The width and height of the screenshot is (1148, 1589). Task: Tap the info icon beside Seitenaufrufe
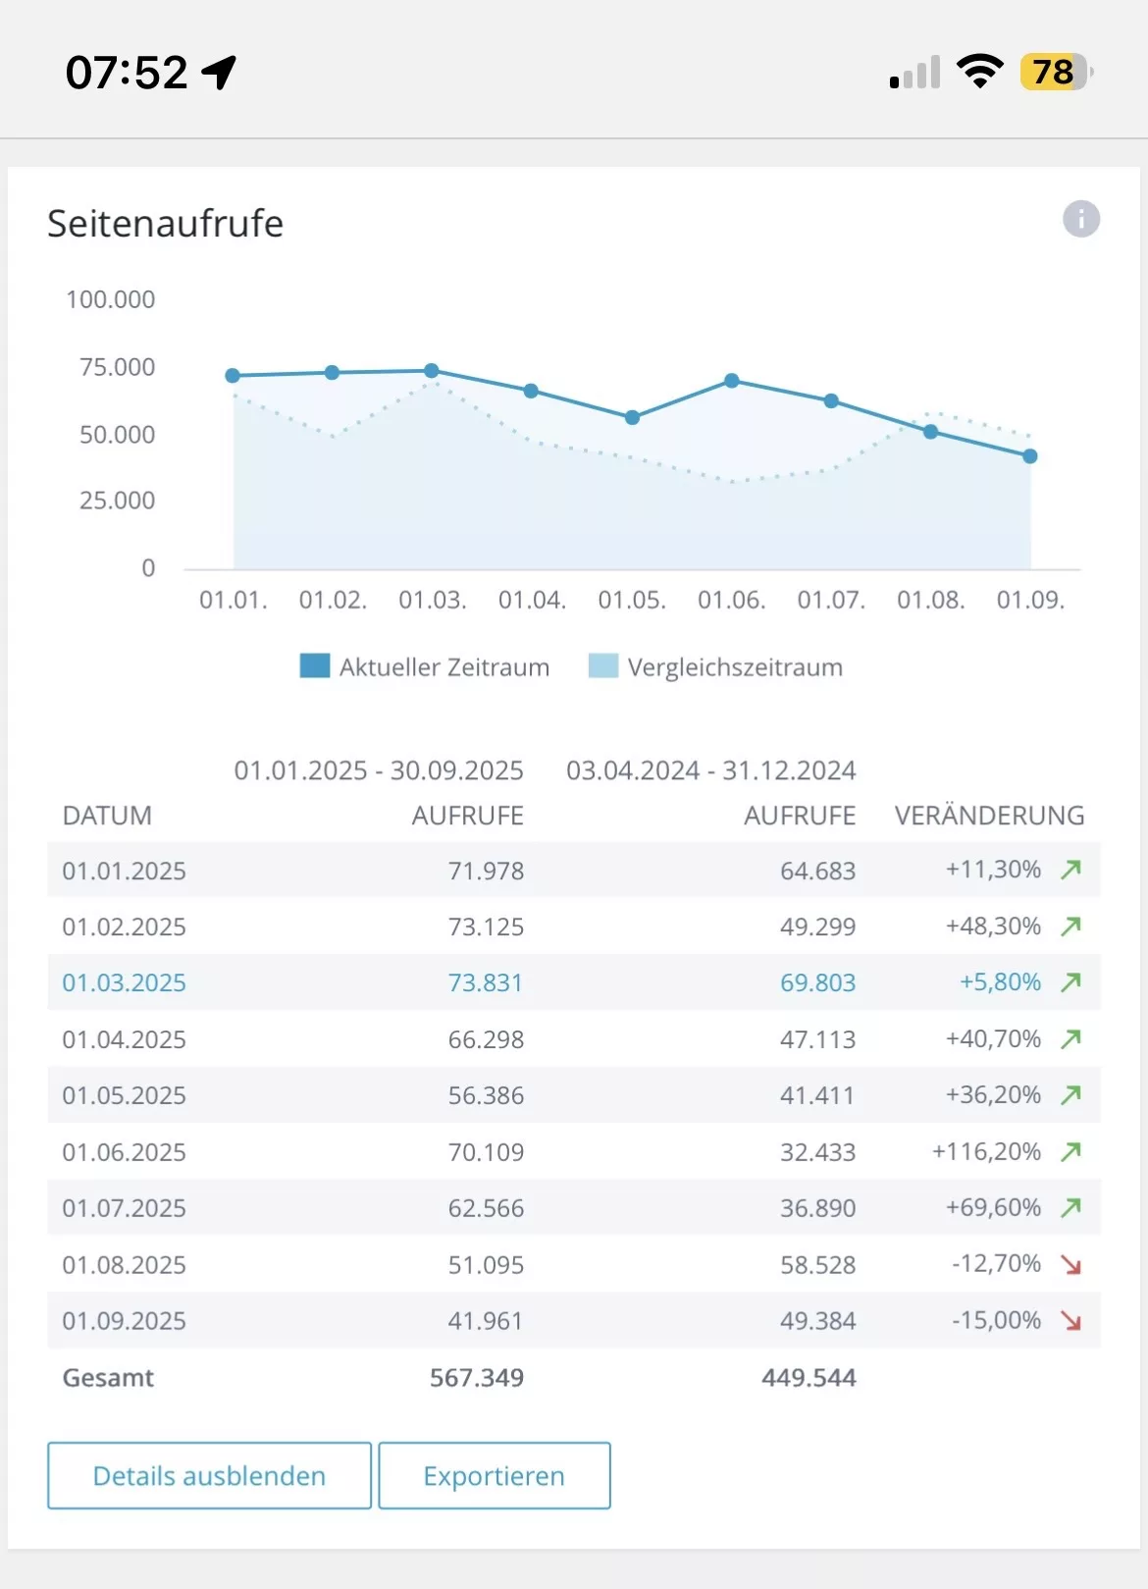click(1080, 219)
